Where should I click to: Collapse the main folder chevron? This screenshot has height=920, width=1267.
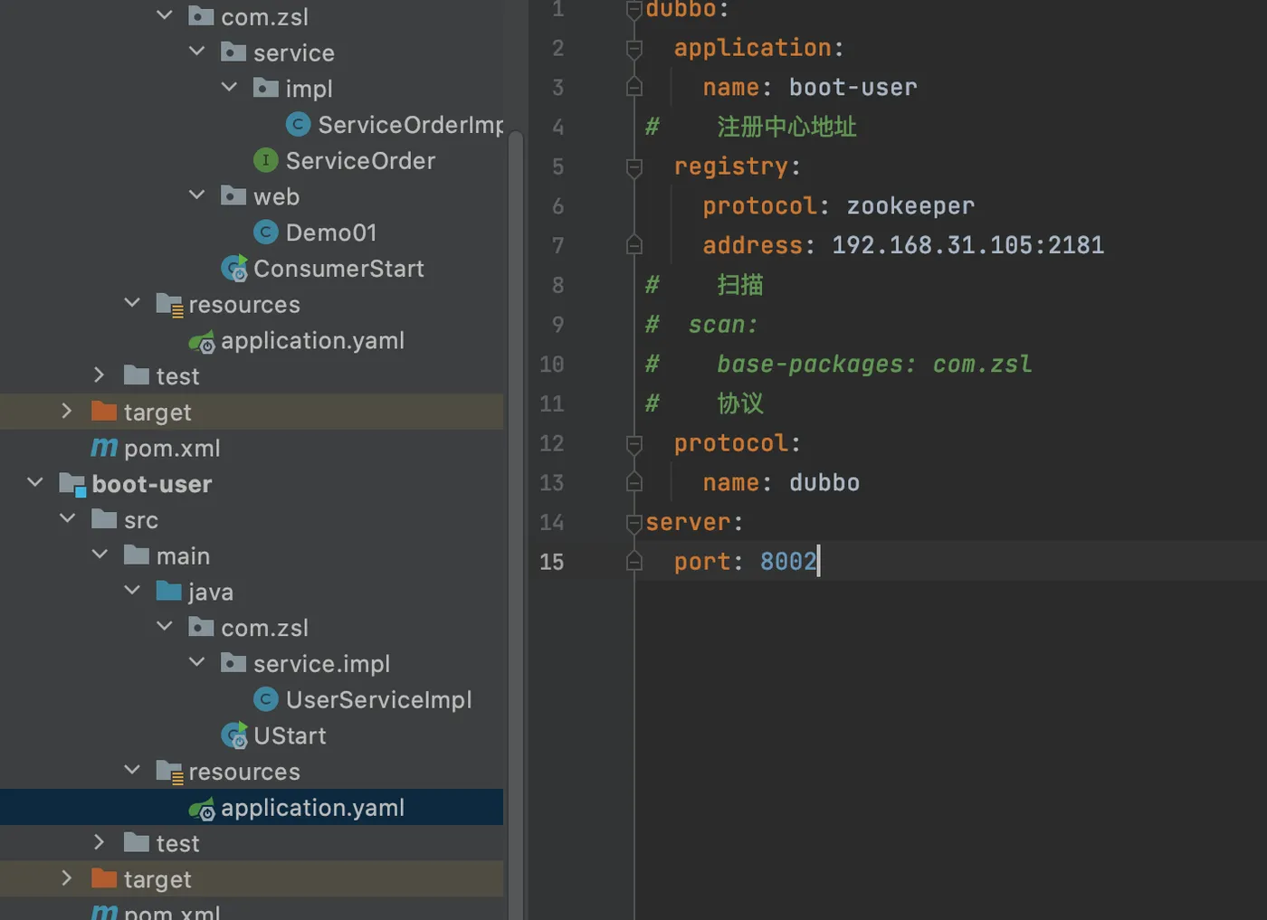100,555
